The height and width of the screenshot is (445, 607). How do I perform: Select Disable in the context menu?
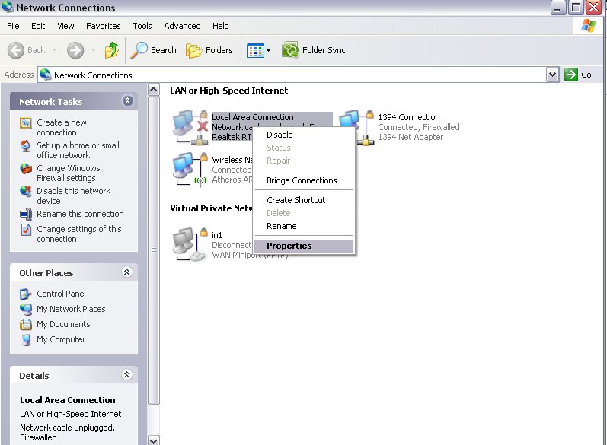coord(280,135)
